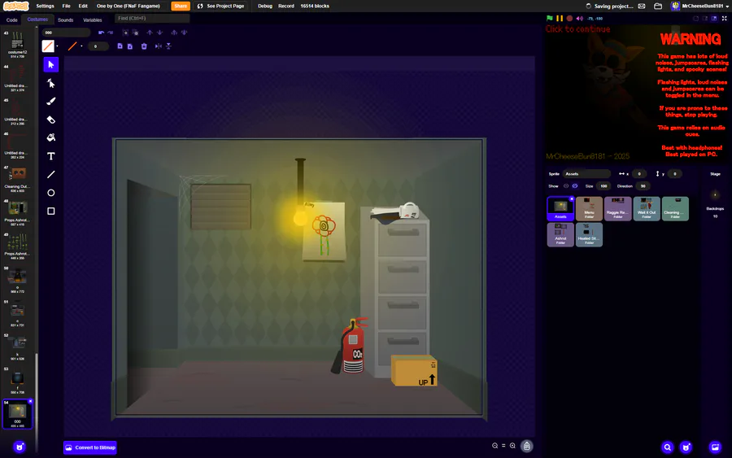Select the Reshape tool
The image size is (732, 458).
(51, 83)
